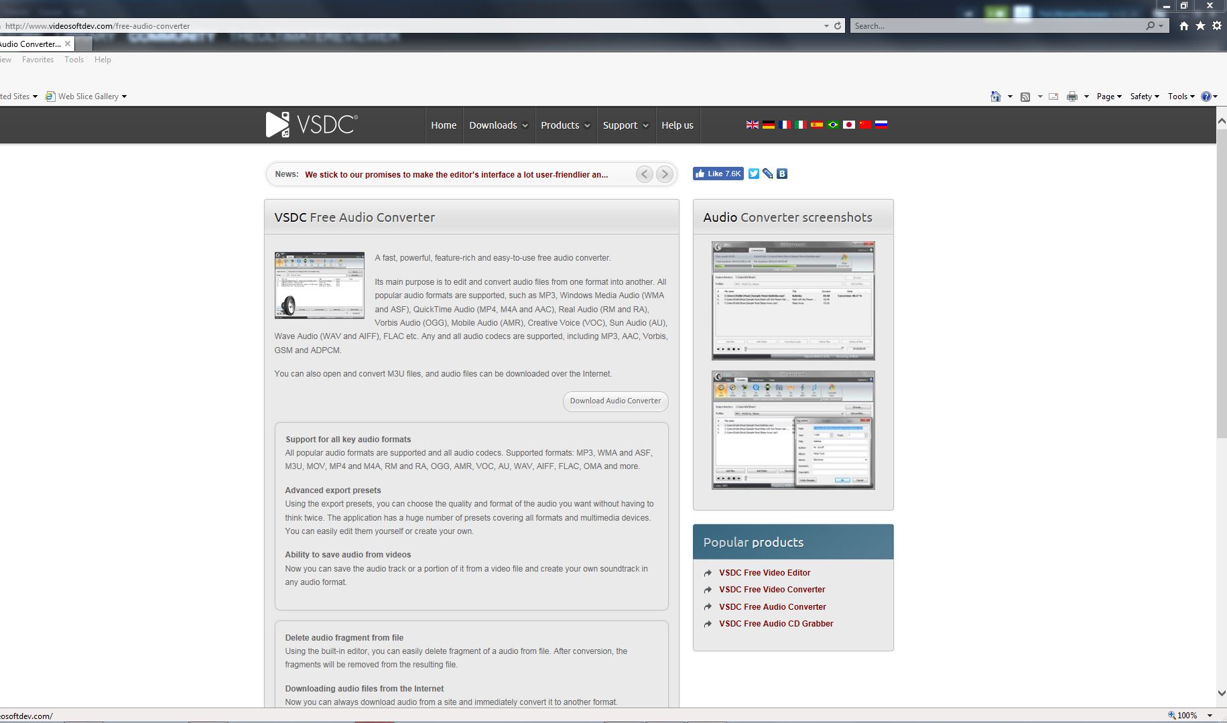
Task: Expand the Downloads menu in site navigation
Action: point(499,125)
